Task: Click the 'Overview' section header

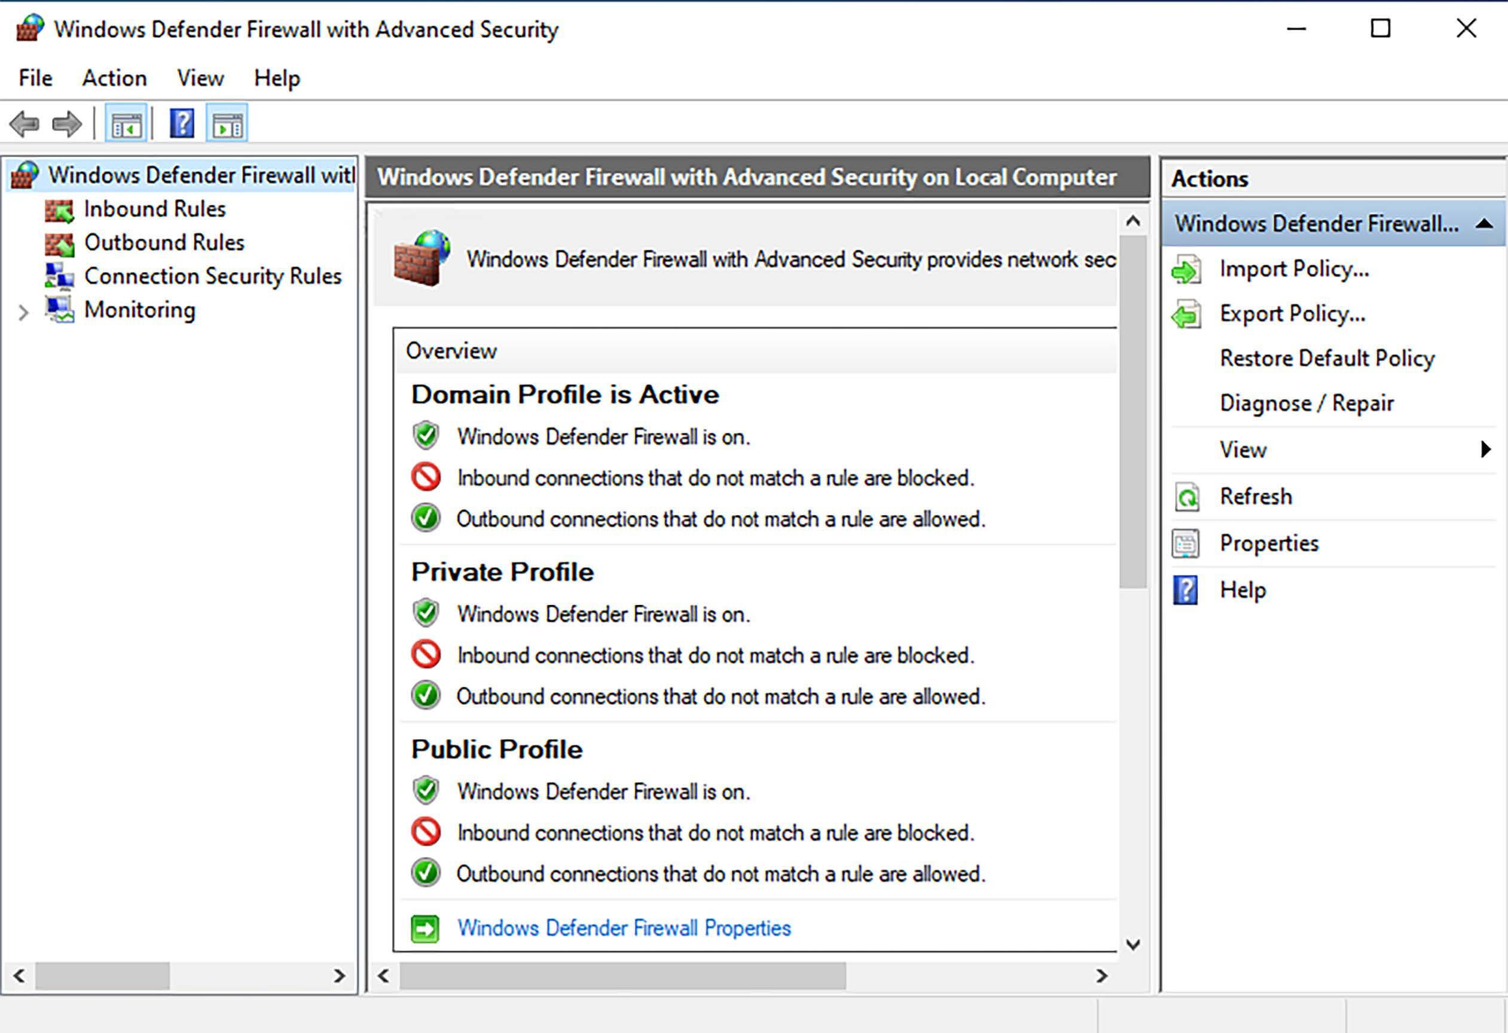Action: pos(451,350)
